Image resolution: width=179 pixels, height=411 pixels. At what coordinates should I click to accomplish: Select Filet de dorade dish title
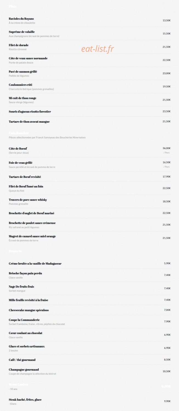19,45
